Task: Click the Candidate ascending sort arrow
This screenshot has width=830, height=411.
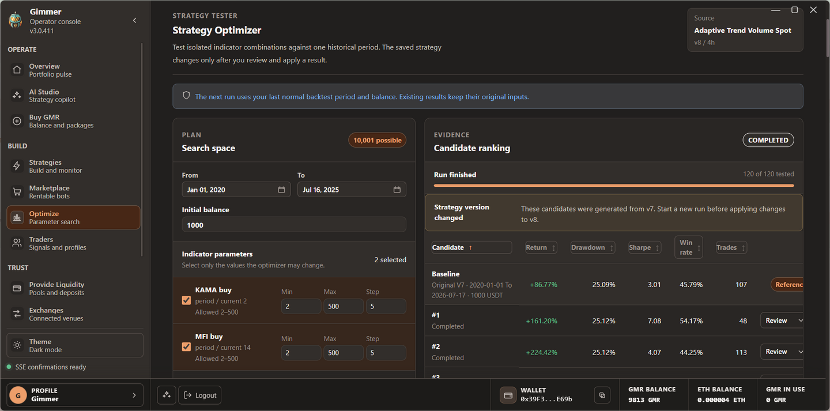Action: [470, 247]
